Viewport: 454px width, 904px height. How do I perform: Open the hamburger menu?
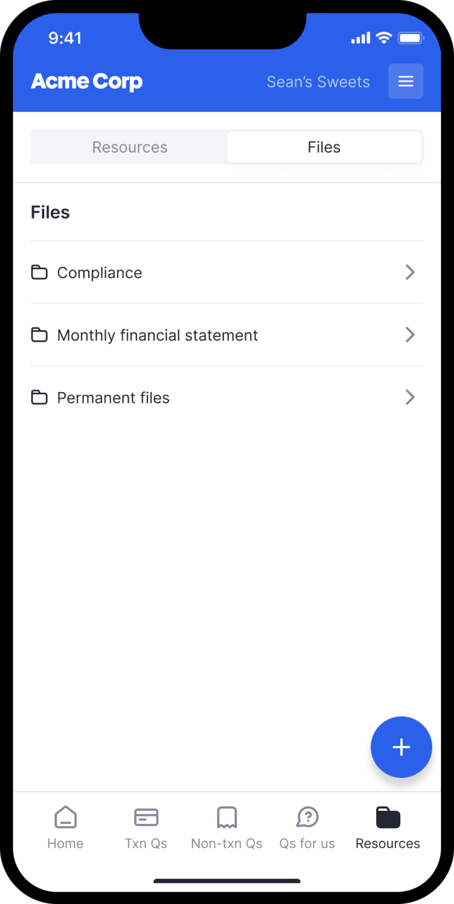pyautogui.click(x=405, y=81)
